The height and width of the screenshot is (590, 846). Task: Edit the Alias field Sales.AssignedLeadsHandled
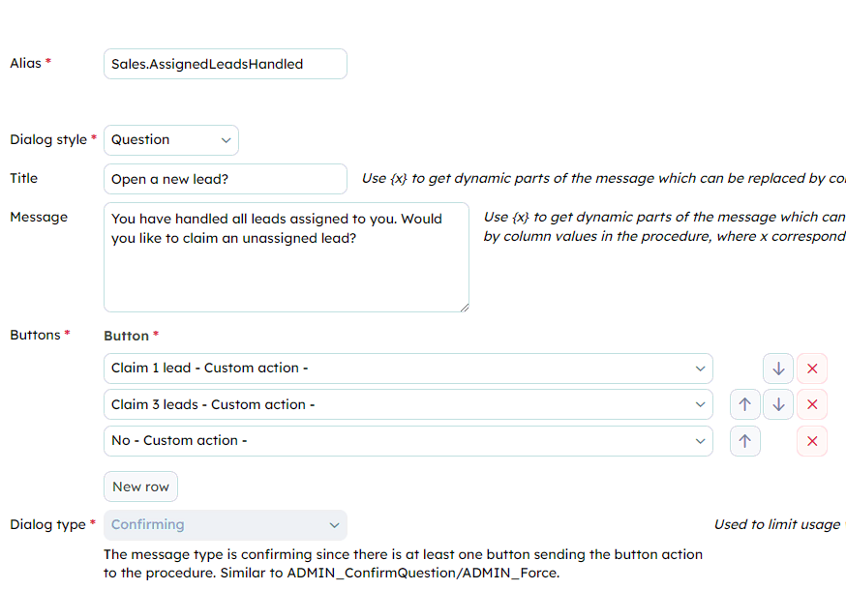click(226, 64)
